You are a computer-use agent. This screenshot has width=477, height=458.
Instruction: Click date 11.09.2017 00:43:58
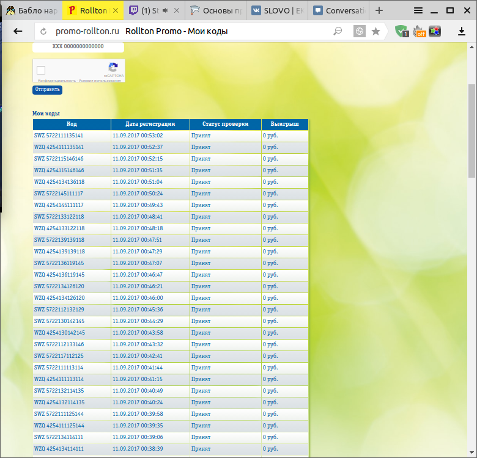(x=138, y=333)
